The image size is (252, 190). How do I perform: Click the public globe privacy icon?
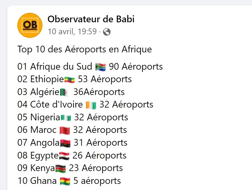point(107,32)
